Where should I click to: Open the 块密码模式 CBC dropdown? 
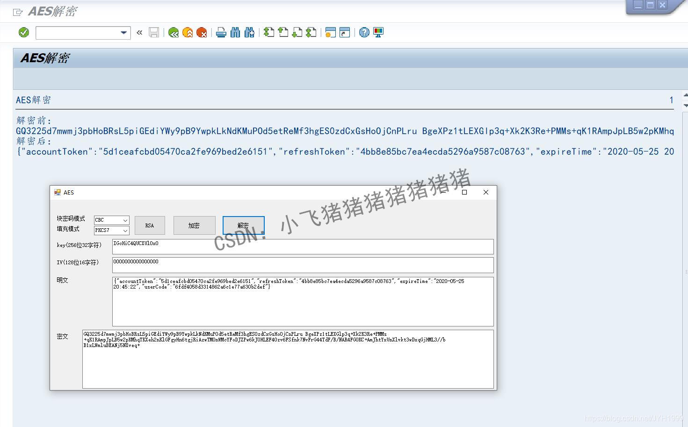(x=125, y=220)
